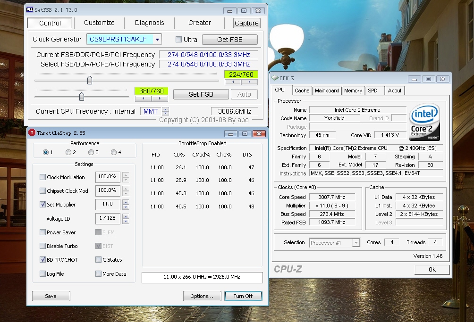Select Performance profile 1 radio button
This screenshot has height=322, width=474.
[x=46, y=152]
